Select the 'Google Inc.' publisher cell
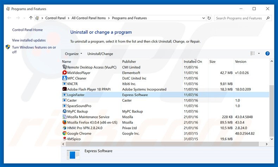Screen dimensions: 278x167 coord(131,133)
